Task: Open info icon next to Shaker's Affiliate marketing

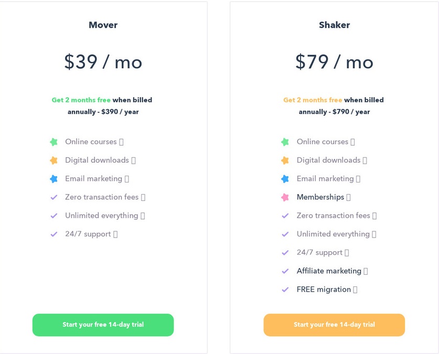Action: coord(366,271)
